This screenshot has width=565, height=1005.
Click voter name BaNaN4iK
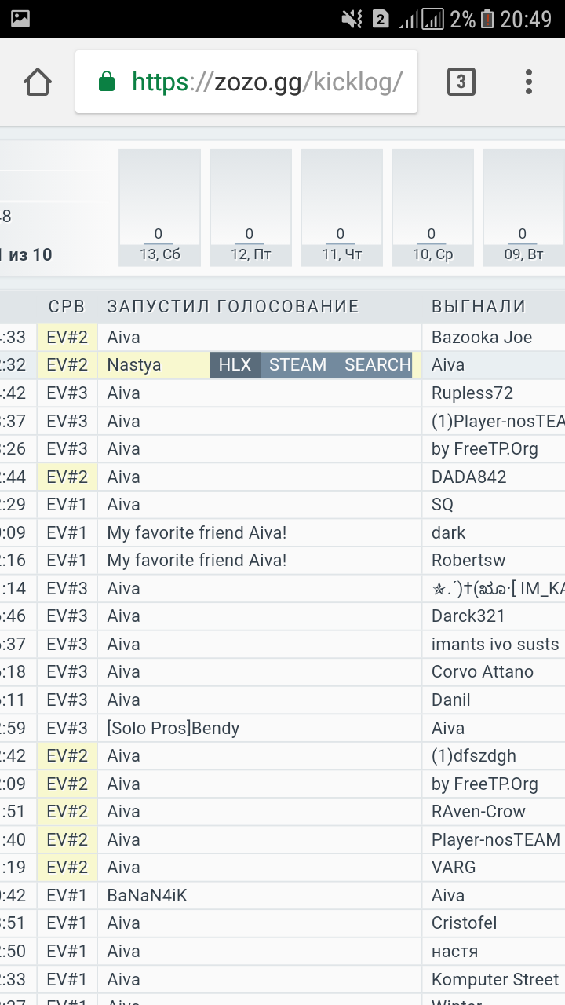point(148,896)
